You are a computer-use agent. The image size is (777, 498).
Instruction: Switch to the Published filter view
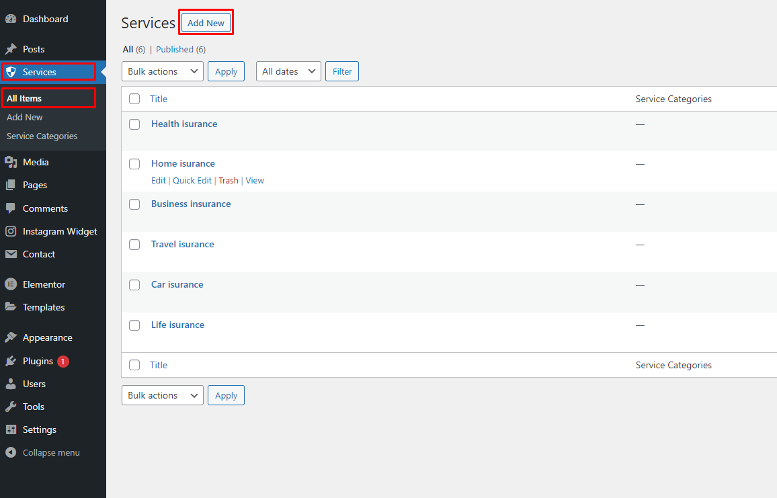175,49
